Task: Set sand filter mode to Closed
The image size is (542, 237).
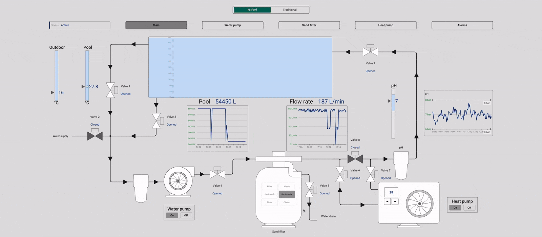Action: pyautogui.click(x=287, y=202)
